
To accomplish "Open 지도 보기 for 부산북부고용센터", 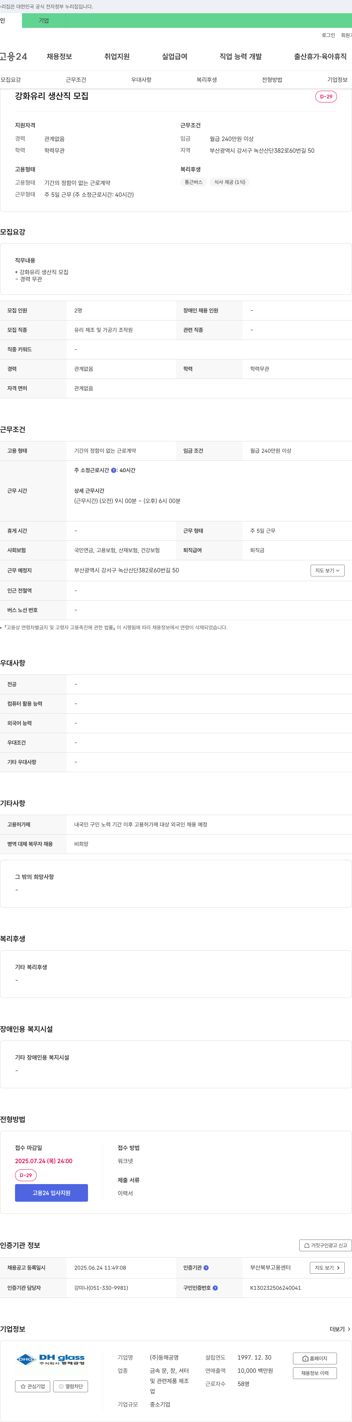I will click(327, 1268).
